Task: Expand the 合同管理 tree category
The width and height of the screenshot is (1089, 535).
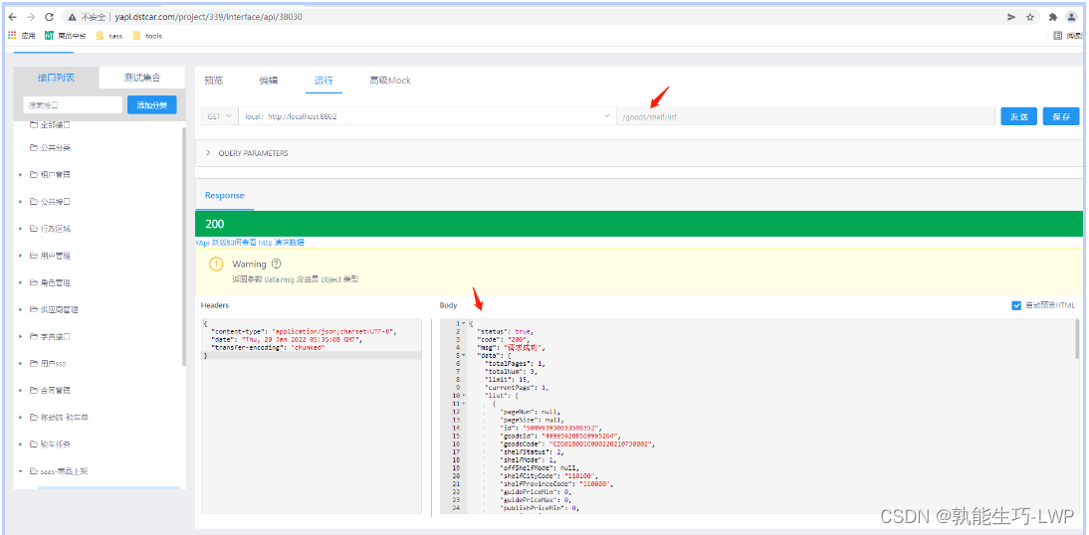Action: [20, 390]
